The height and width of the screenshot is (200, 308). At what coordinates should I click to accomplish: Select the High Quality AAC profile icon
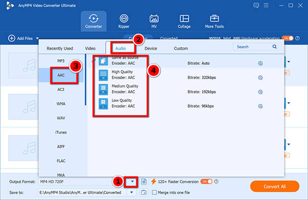click(x=103, y=75)
